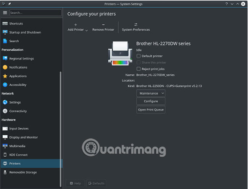
Task: Open System Preferences sliders icon
Action: (x=136, y=25)
